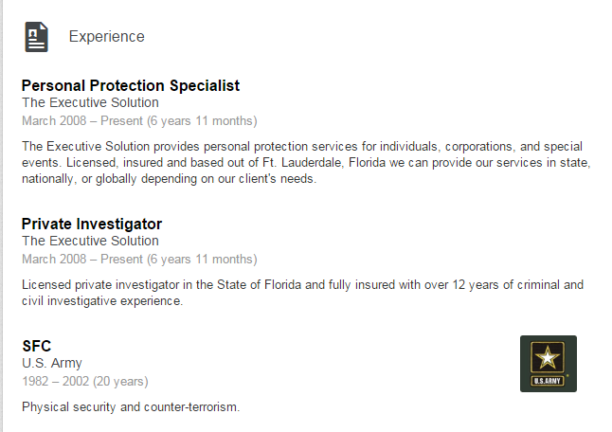Open The Executive Solution under Private Investigator
The height and width of the screenshot is (432, 612).
coord(90,241)
